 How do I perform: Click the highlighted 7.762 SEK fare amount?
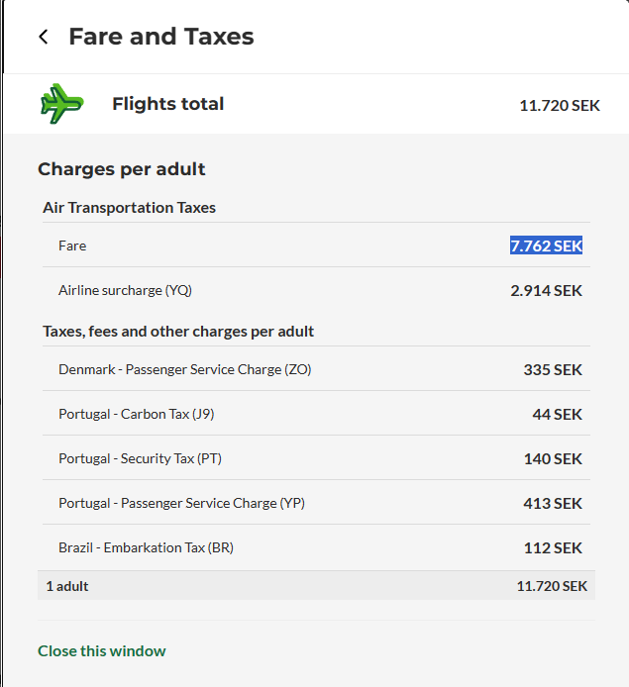click(546, 245)
